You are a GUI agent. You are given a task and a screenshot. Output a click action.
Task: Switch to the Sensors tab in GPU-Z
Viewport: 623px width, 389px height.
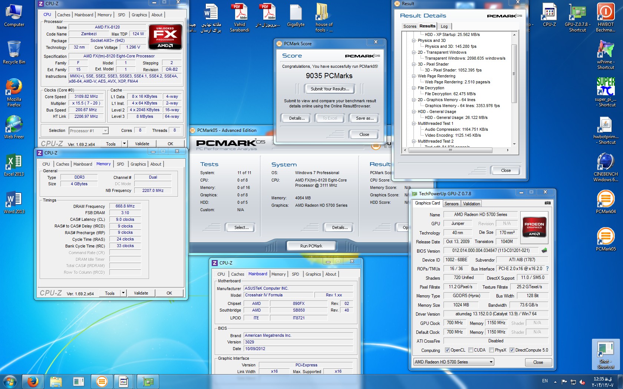click(451, 204)
